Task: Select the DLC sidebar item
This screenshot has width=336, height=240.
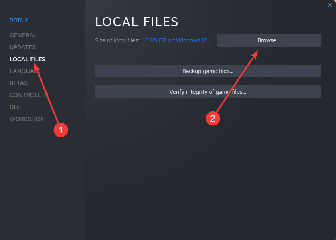Action: [x=15, y=107]
